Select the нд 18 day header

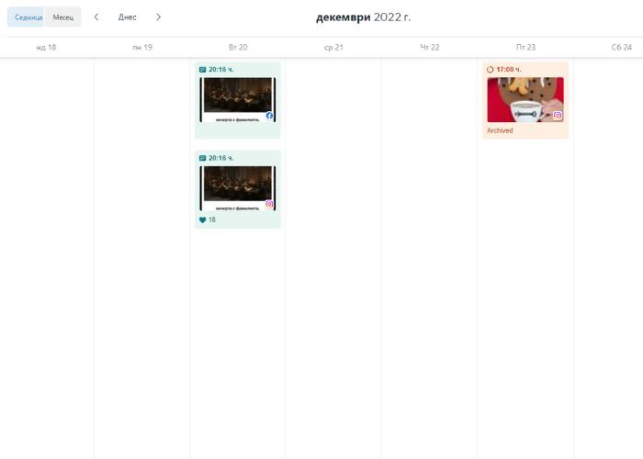(x=46, y=47)
